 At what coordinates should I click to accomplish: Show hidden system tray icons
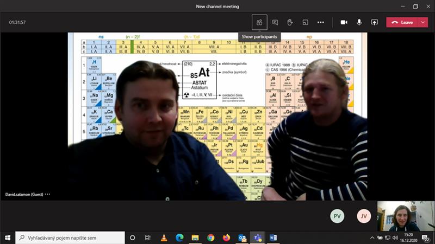point(372,237)
